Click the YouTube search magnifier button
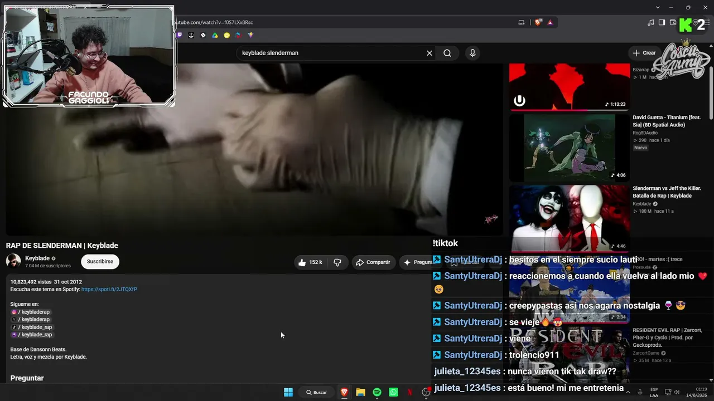This screenshot has width=714, height=401. coord(447,53)
